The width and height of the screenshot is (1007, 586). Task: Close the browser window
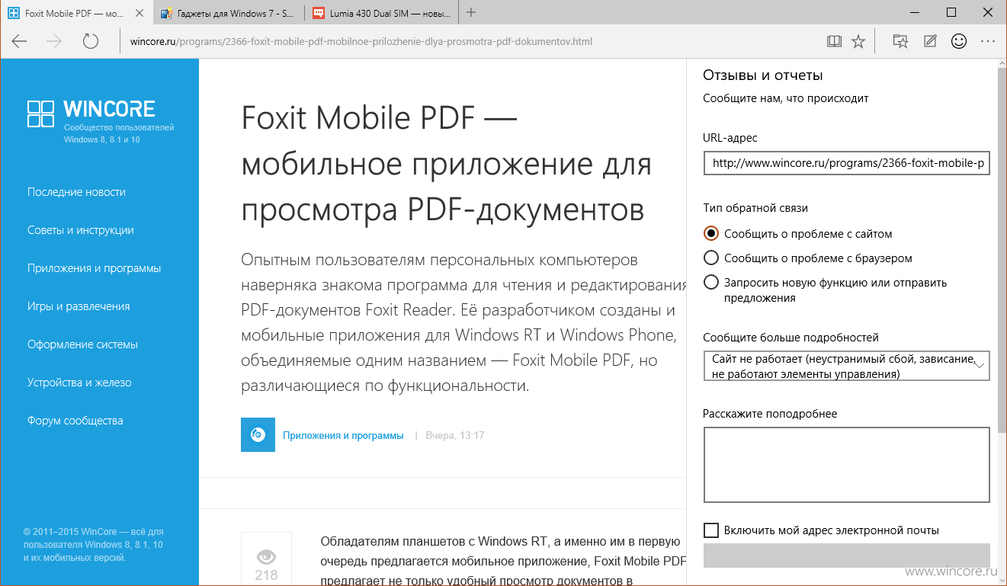pos(989,12)
